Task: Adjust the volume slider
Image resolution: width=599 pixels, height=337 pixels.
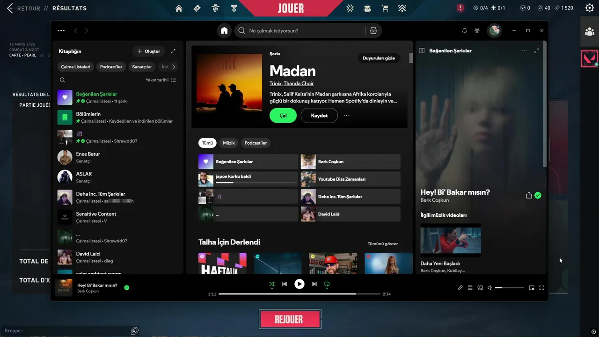Action: pyautogui.click(x=510, y=288)
